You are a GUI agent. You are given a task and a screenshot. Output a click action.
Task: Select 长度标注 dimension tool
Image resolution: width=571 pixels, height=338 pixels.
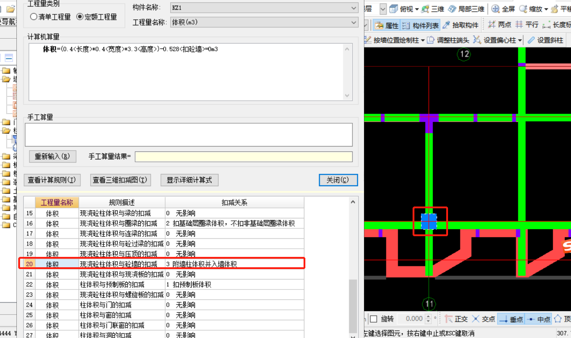point(556,25)
